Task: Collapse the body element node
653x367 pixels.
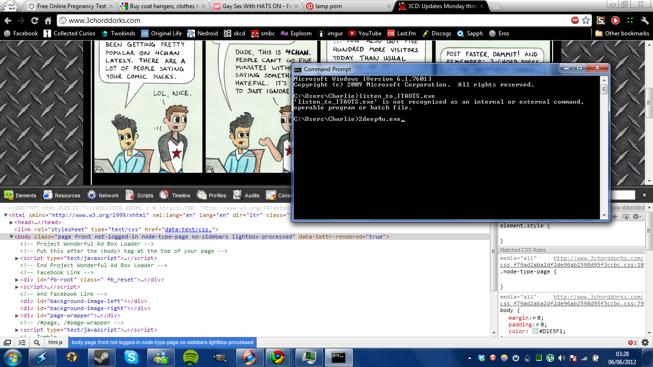Action: (x=11, y=237)
